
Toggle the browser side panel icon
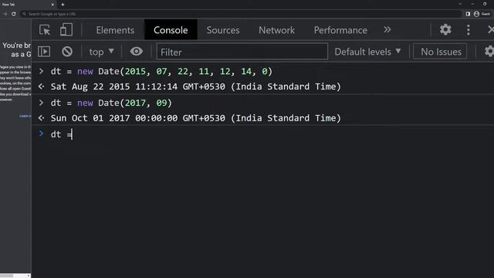coord(468,14)
